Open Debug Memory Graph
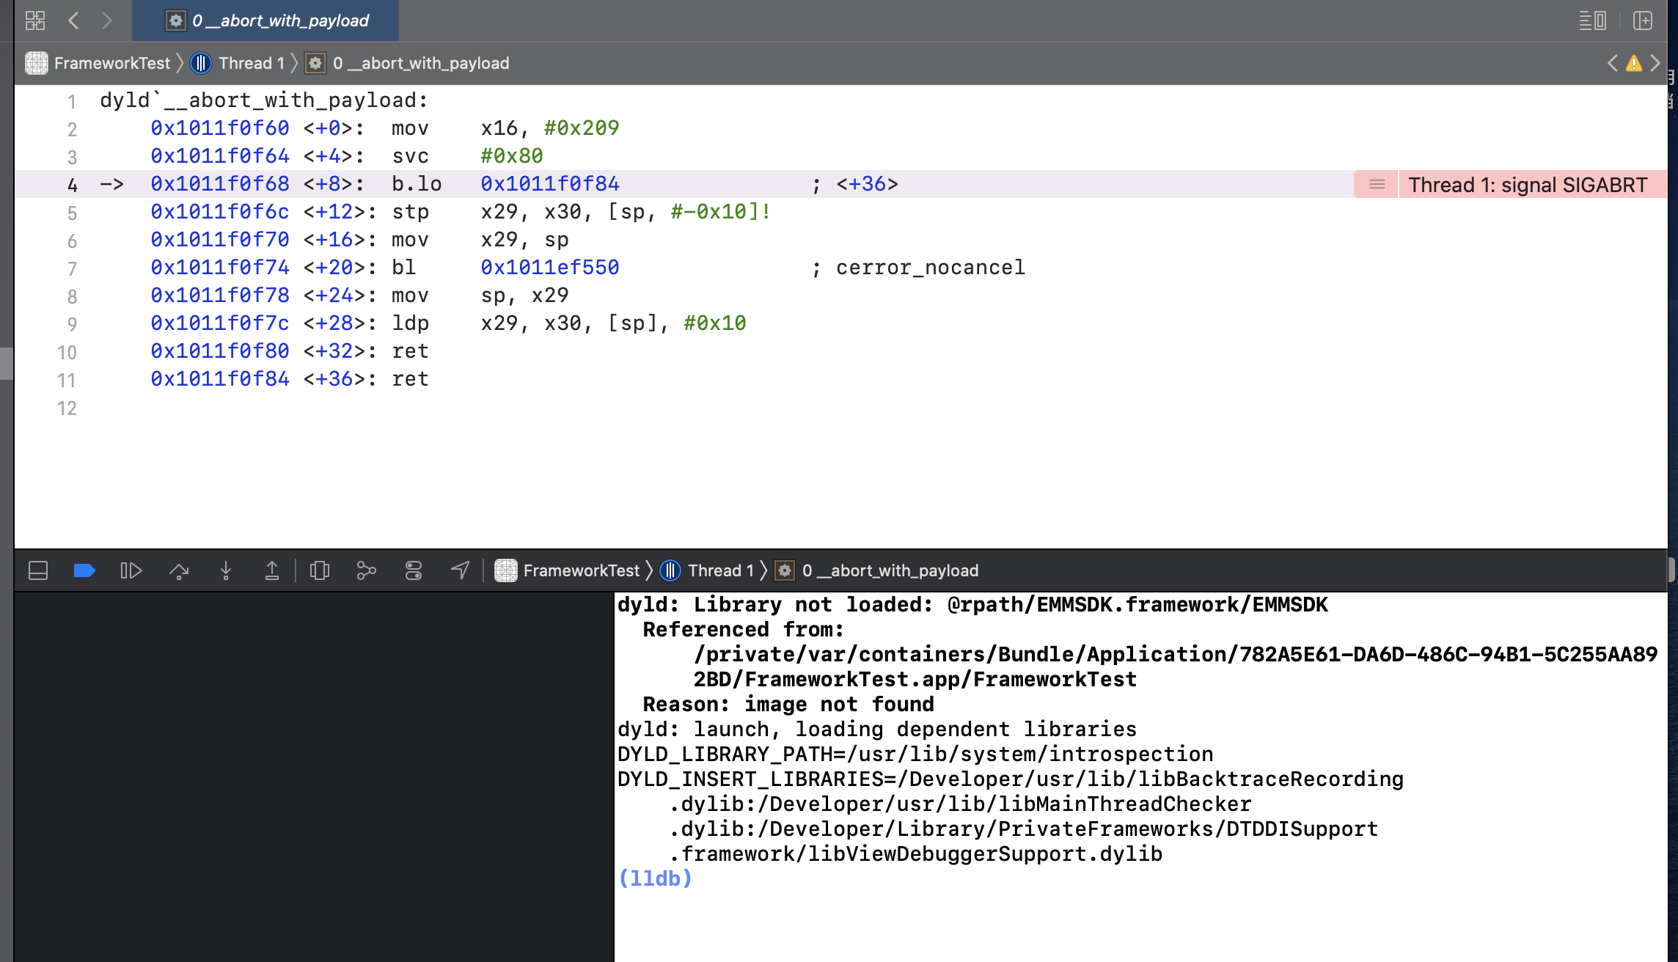 pyautogui.click(x=366, y=570)
